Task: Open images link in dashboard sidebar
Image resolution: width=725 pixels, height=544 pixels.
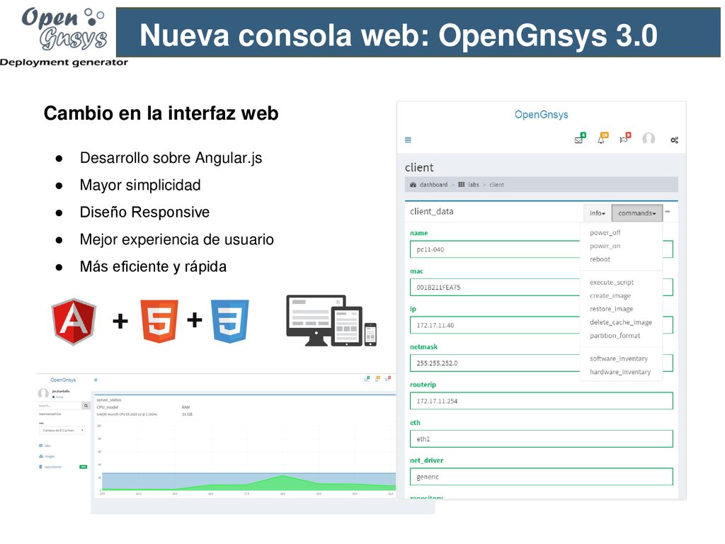Action: 50,456
